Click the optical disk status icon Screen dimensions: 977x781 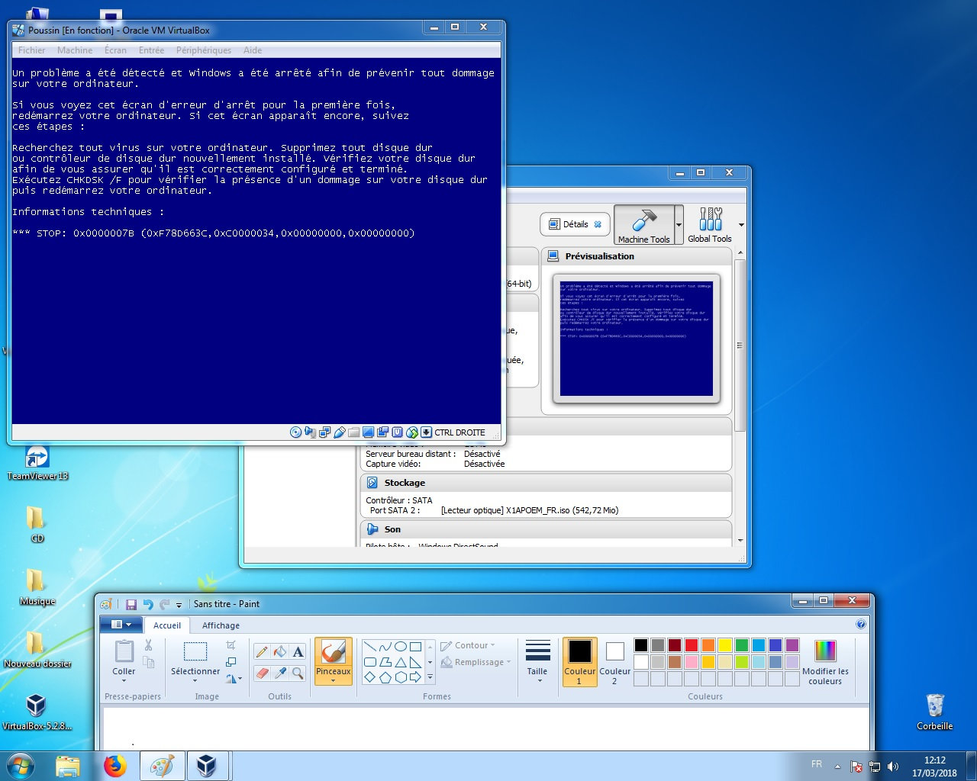click(295, 432)
